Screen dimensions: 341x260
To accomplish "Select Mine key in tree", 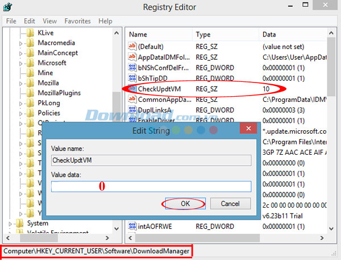I will coord(45,73).
